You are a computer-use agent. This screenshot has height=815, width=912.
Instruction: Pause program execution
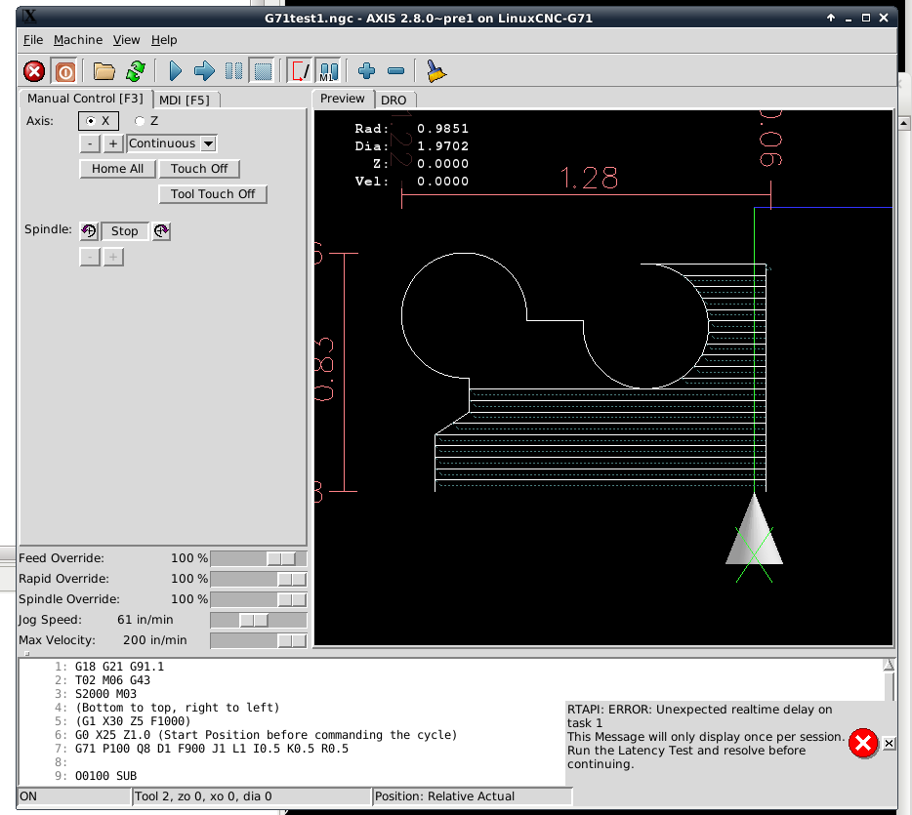pyautogui.click(x=233, y=71)
